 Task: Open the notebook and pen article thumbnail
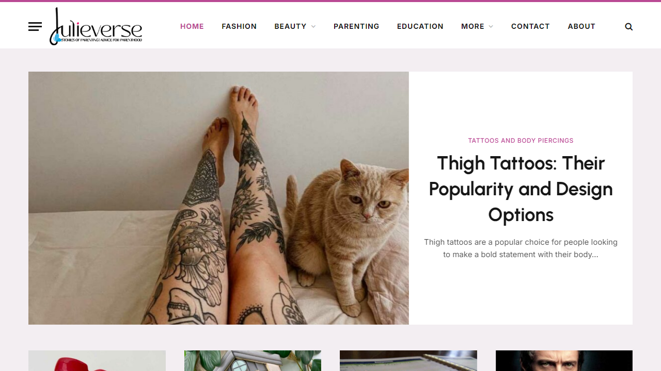click(x=408, y=361)
